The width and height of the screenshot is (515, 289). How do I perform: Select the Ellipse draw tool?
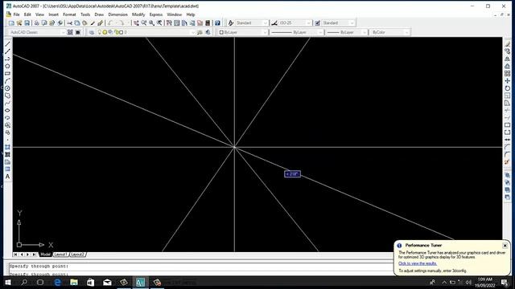click(x=7, y=111)
